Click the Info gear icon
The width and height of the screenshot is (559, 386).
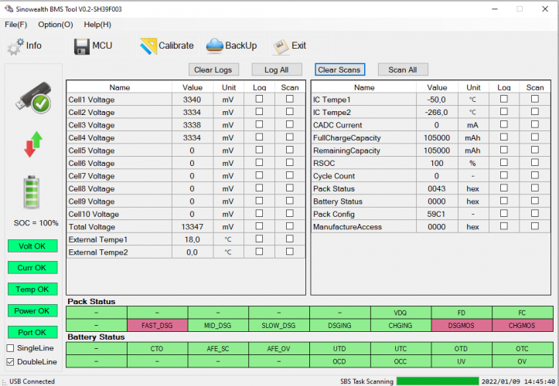[x=15, y=46]
